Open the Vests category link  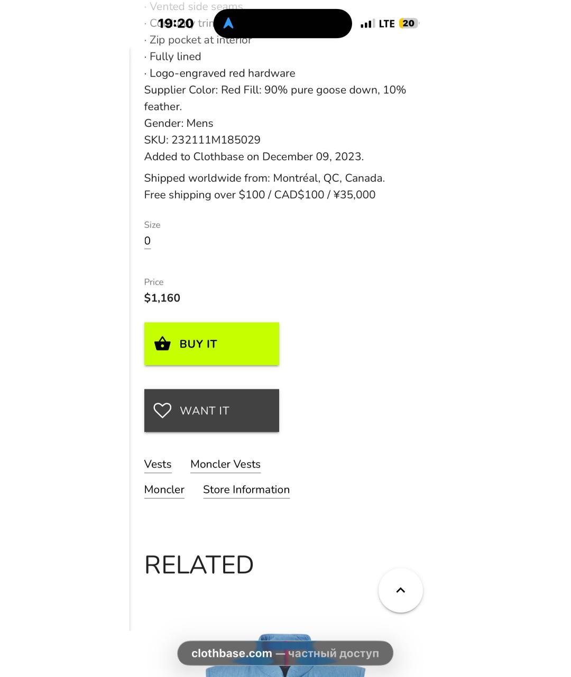pos(158,464)
